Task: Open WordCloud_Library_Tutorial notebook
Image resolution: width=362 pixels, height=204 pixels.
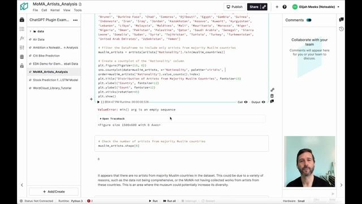Action: (x=52, y=88)
